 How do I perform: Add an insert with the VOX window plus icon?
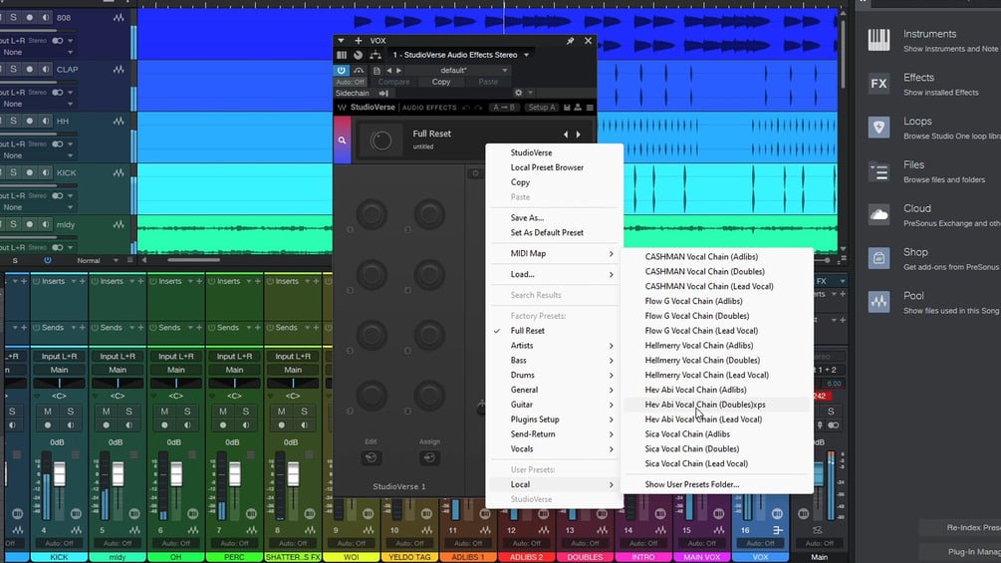(359, 40)
